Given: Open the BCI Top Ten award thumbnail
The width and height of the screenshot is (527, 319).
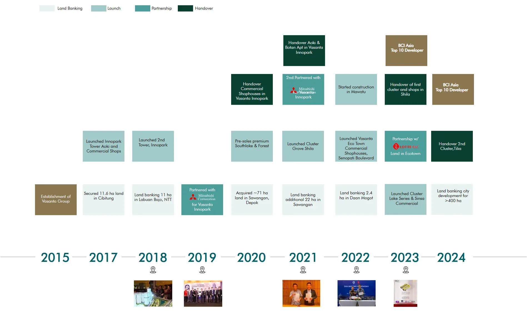Looking at the screenshot, I should [x=405, y=293].
